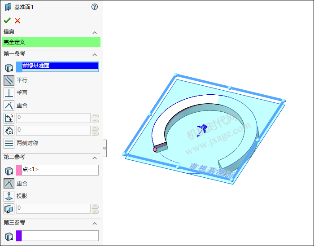
Task: Click first reference entity selection icon
Action: pyautogui.click(x=9, y=68)
